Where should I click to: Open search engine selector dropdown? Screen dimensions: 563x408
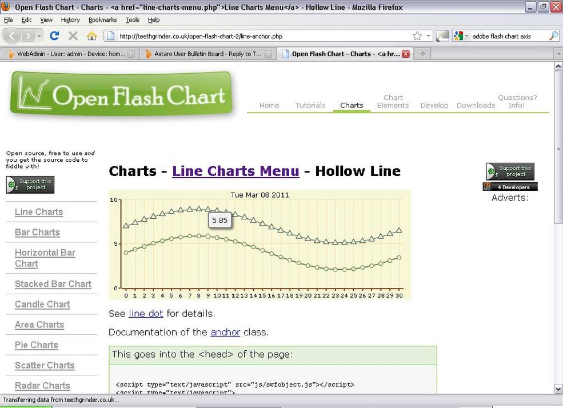[x=466, y=36]
